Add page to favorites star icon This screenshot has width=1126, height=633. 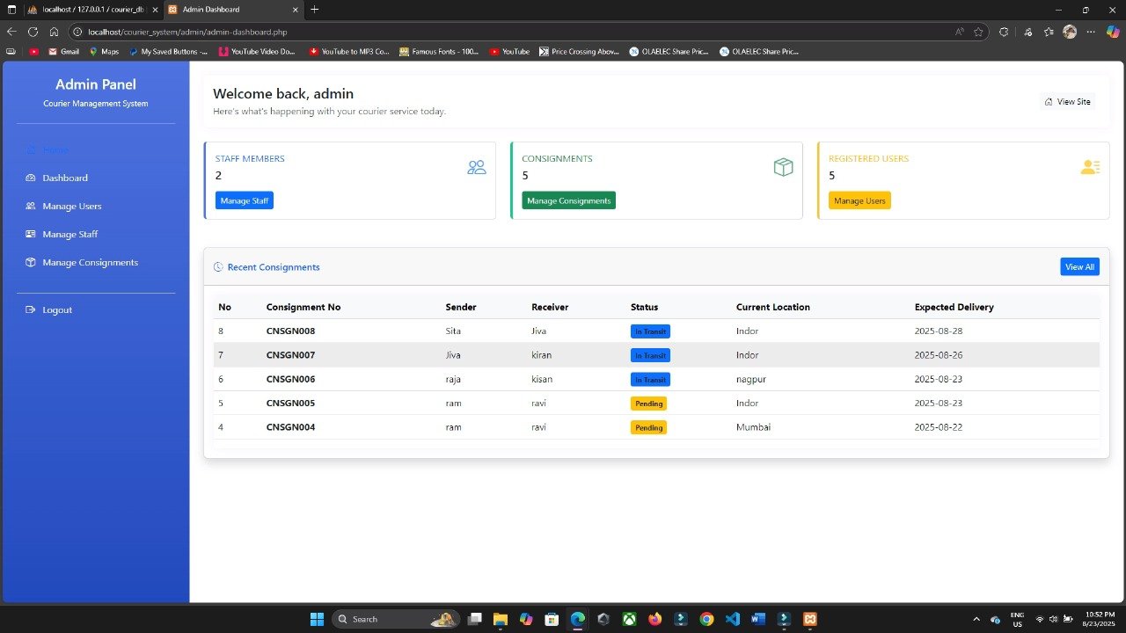click(978, 32)
